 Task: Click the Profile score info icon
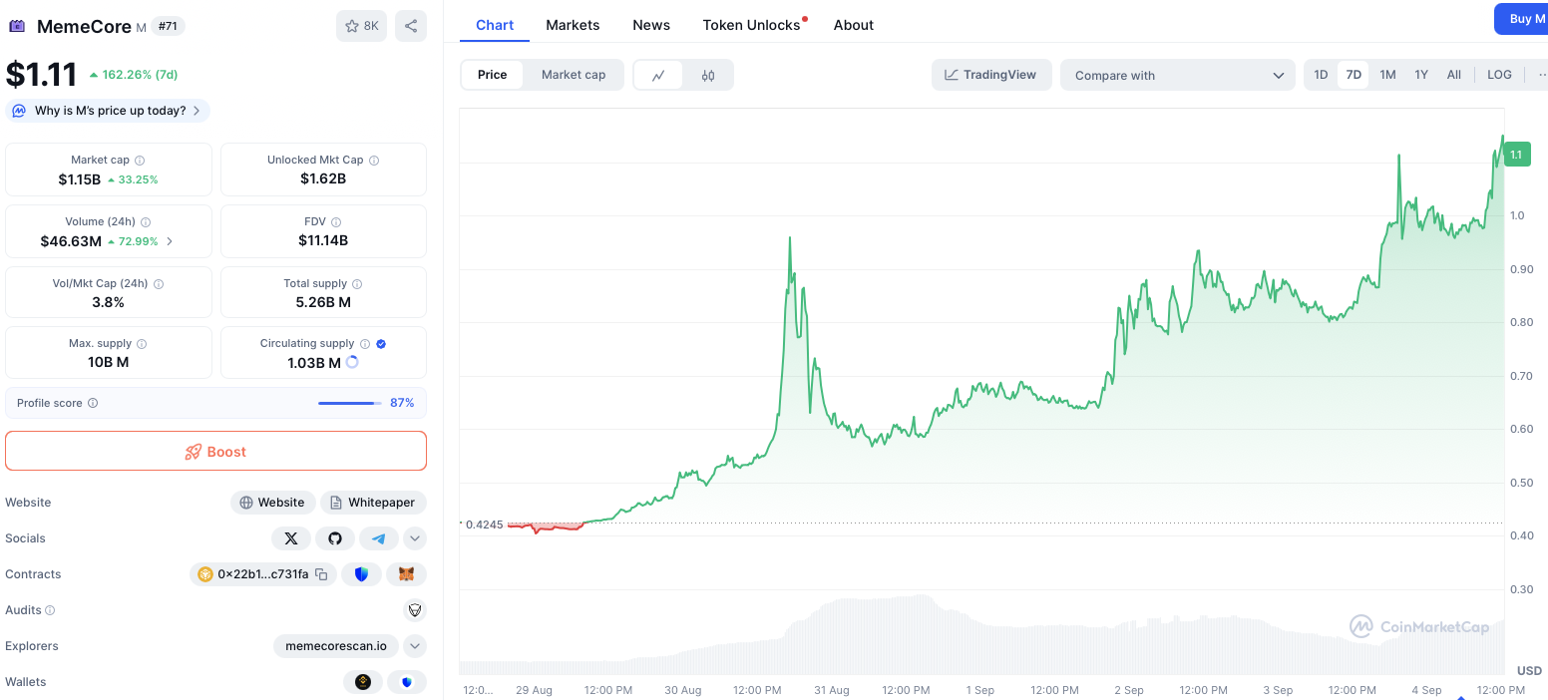coord(93,404)
